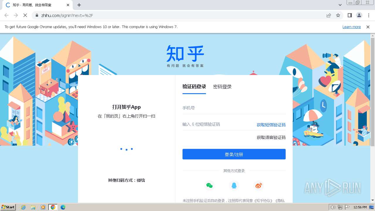This screenshot has width=375, height=211.
Task: Stop loading the page
Action: tap(25, 15)
